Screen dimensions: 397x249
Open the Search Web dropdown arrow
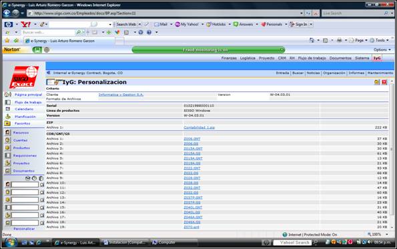pos(139,25)
